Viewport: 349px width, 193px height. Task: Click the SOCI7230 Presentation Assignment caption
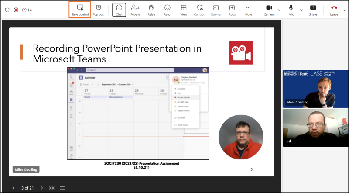point(141,165)
